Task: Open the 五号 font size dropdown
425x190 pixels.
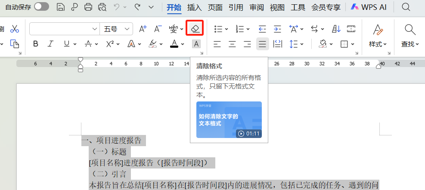Action: pos(127,29)
